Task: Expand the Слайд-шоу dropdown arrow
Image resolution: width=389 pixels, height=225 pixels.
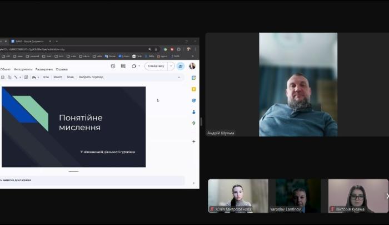Action: pyautogui.click(x=171, y=66)
